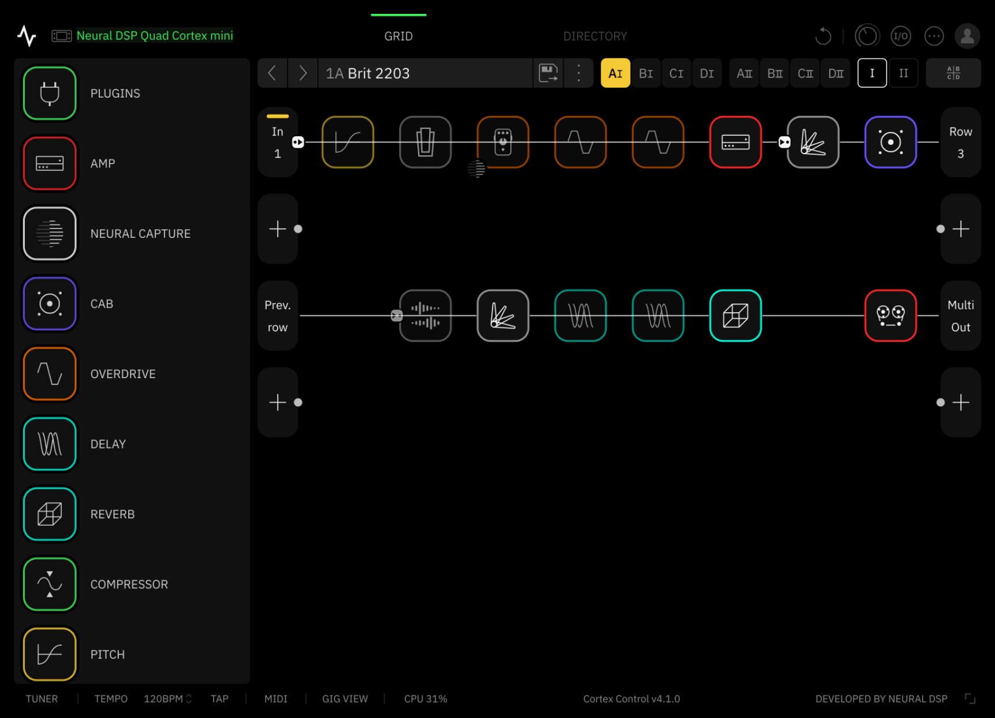This screenshot has width=995, height=718.
Task: Switch to scene B I
Action: [x=646, y=73]
